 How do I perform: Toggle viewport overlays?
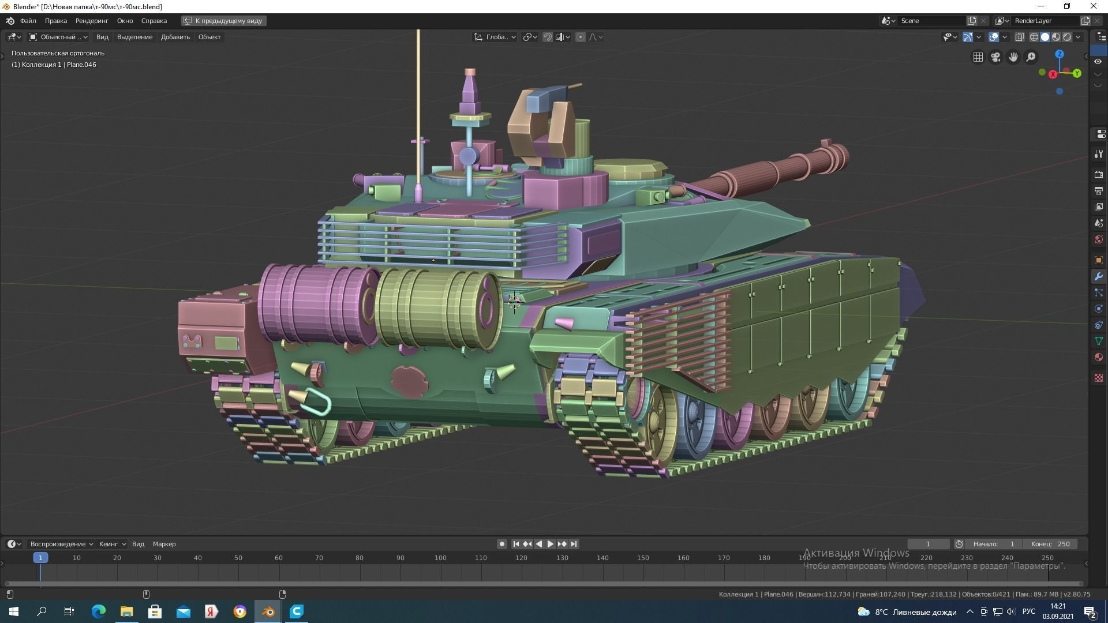(x=994, y=37)
